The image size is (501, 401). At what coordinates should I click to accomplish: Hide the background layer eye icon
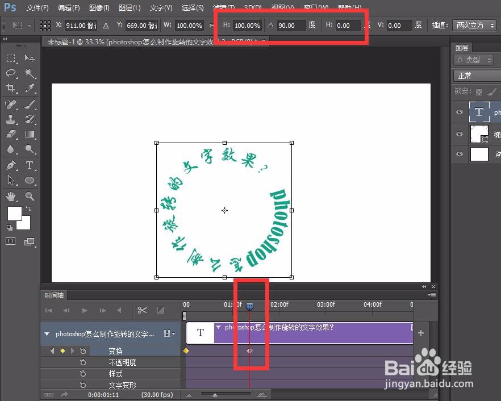(460, 154)
